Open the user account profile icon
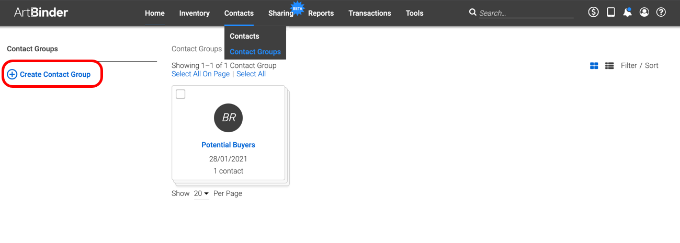Image resolution: width=680 pixels, height=243 pixels. click(x=644, y=12)
